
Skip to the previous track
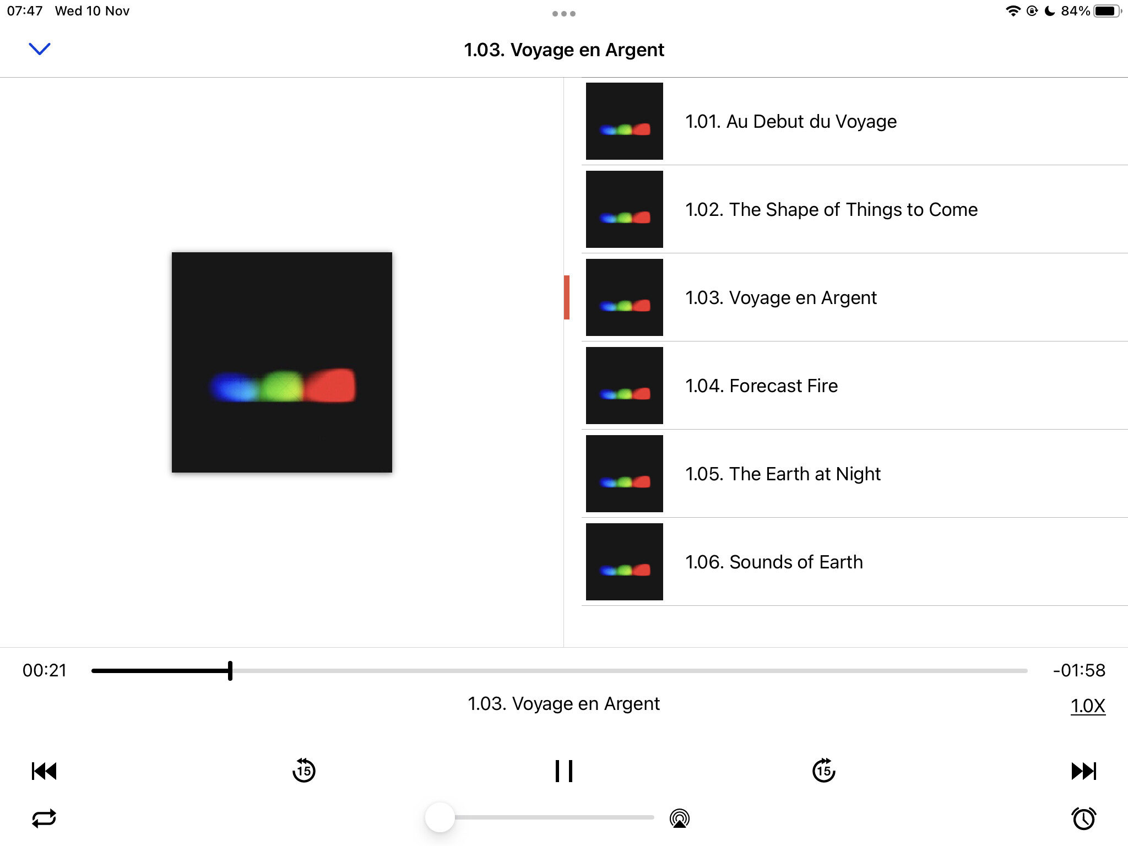coord(44,771)
